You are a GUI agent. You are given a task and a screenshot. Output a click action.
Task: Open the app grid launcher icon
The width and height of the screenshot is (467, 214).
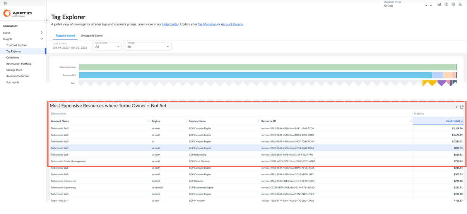click(5, 3)
